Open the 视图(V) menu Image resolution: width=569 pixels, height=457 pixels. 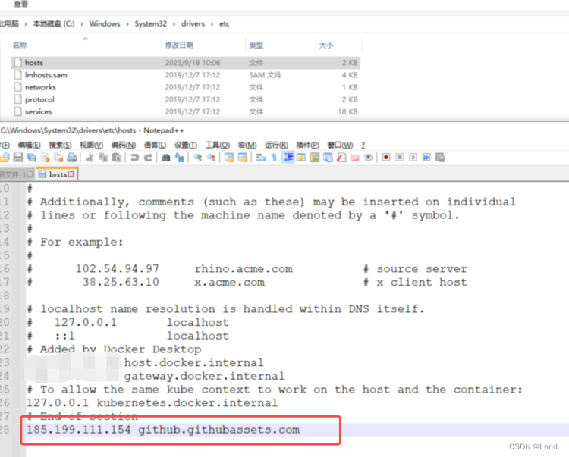[92, 145]
